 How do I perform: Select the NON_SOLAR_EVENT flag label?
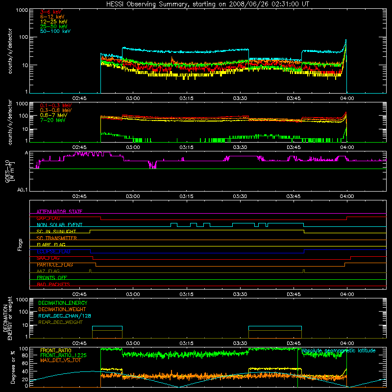(59, 225)
